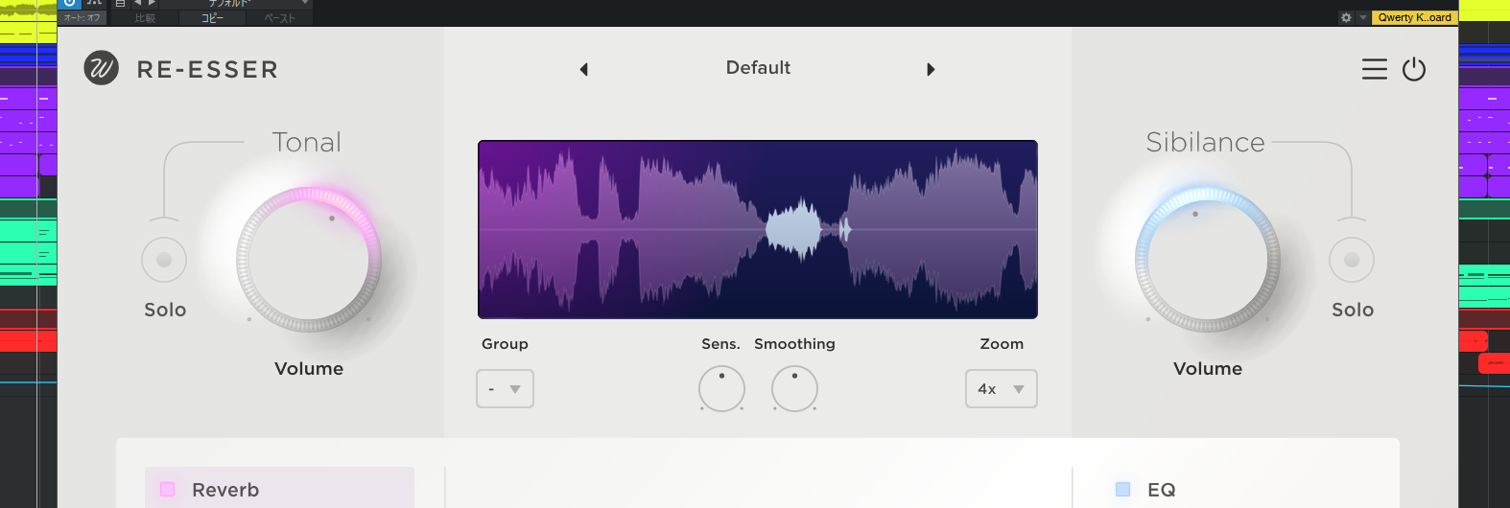Go to the next preset with right arrow
The image size is (1510, 508).
coord(931,69)
